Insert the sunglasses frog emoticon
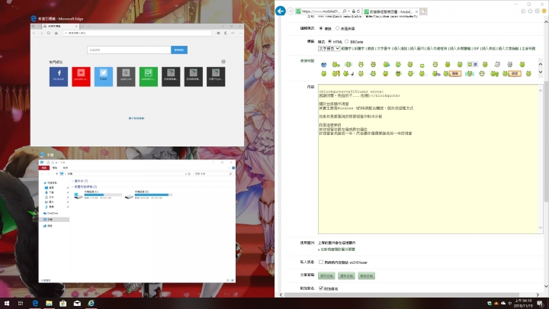Image resolution: width=549 pixels, height=309 pixels. 399,73
